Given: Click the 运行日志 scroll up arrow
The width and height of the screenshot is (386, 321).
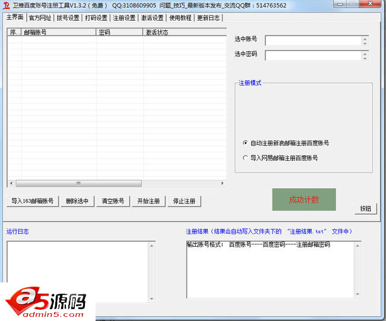Looking at the screenshot, I should (x=151, y=246).
